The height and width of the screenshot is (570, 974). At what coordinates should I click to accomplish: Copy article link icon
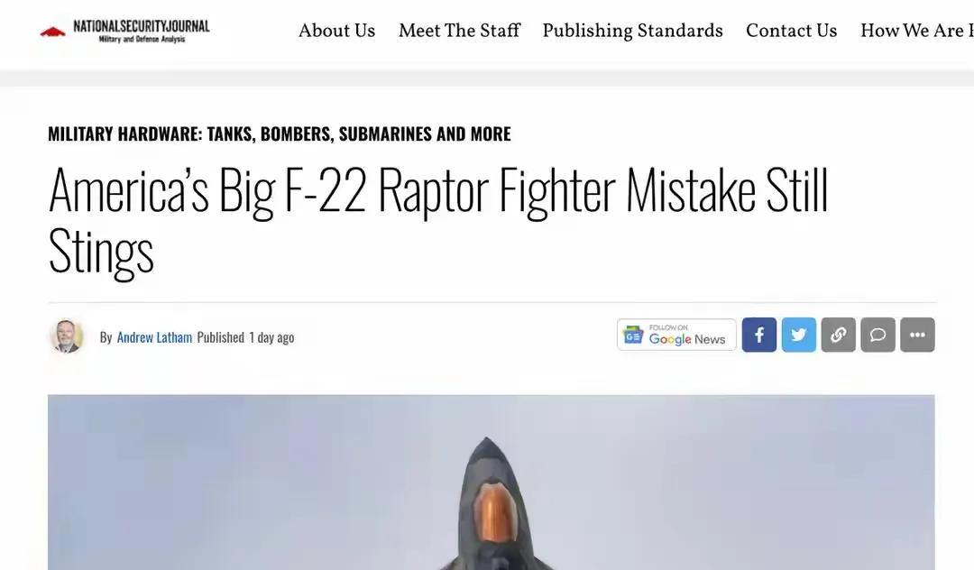coord(838,335)
